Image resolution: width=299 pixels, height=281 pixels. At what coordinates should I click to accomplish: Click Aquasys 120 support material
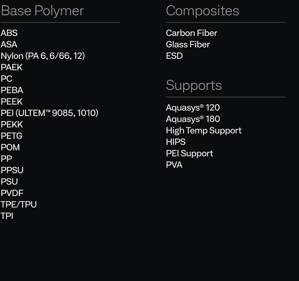[x=193, y=107]
